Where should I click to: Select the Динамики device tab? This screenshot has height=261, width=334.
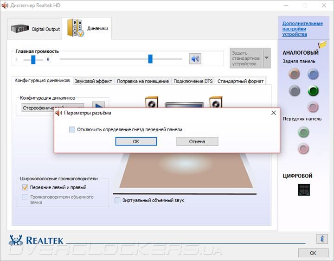coord(87,28)
